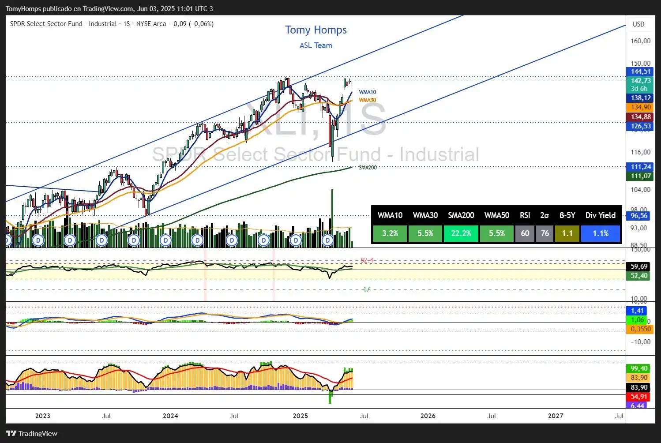Image resolution: width=661 pixels, height=443 pixels.
Task: Click the 104,00 price axis tick
Action: [641, 190]
